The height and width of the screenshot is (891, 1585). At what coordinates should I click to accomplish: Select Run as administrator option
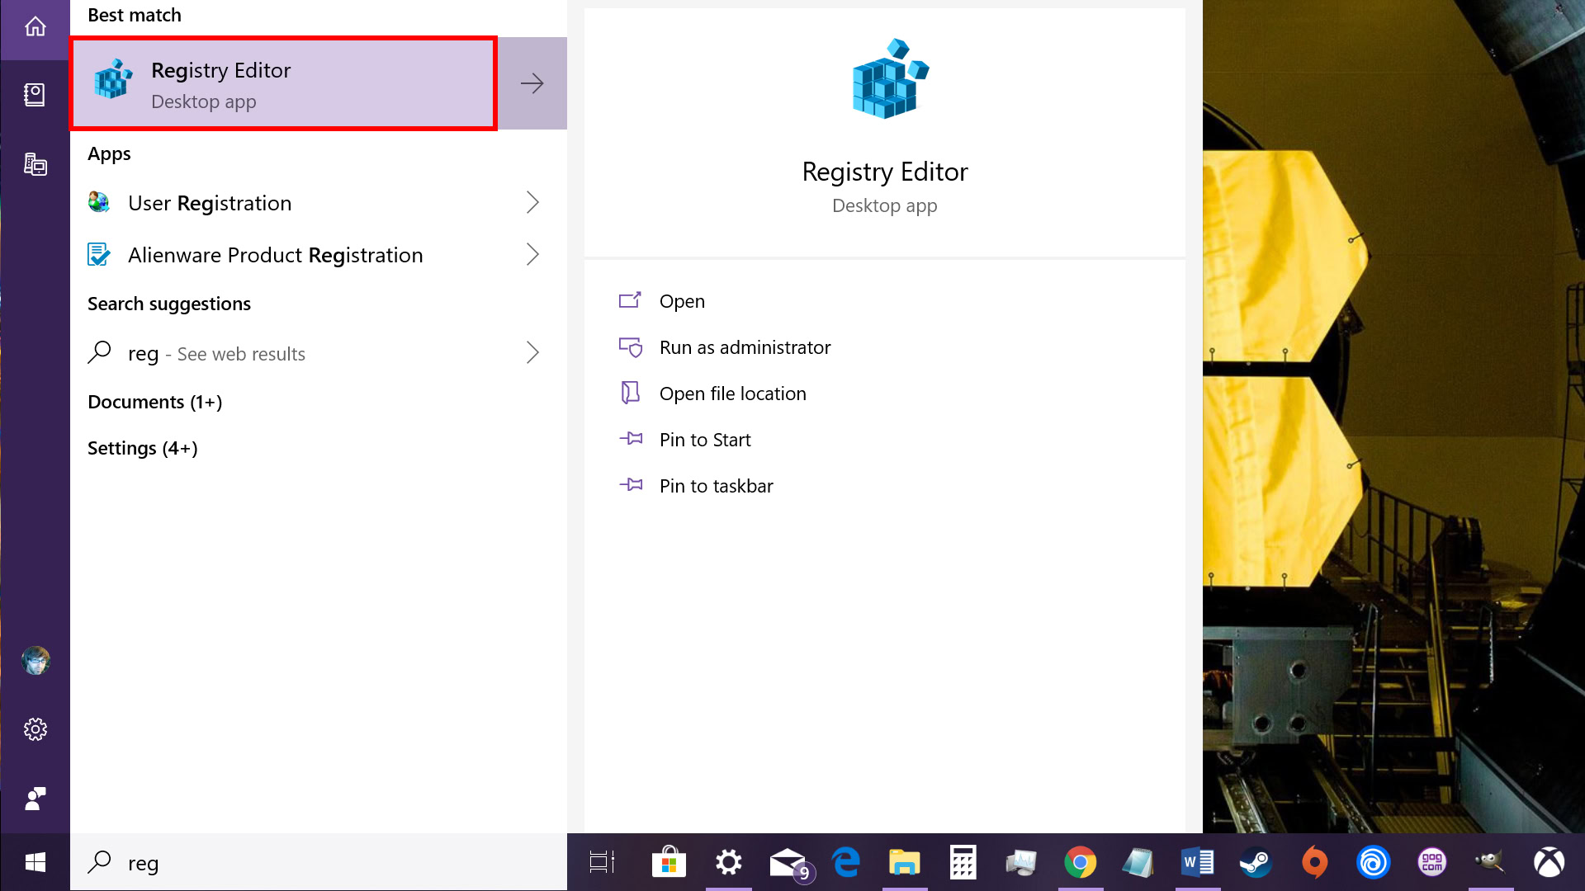[745, 347]
